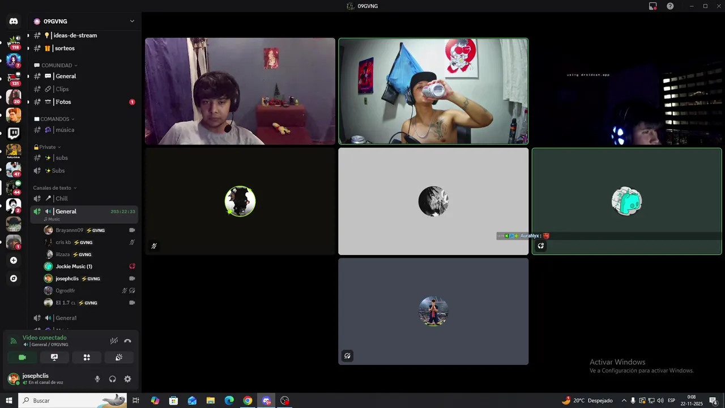Open File Explorer from the taskbar
The image size is (725, 408).
click(x=210, y=401)
